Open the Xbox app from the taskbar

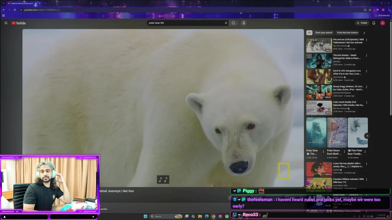pyautogui.click(x=227, y=216)
